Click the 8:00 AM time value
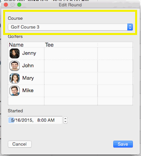 (46, 120)
